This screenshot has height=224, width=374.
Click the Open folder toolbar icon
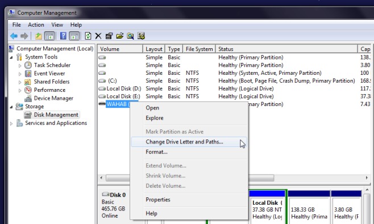(120, 36)
